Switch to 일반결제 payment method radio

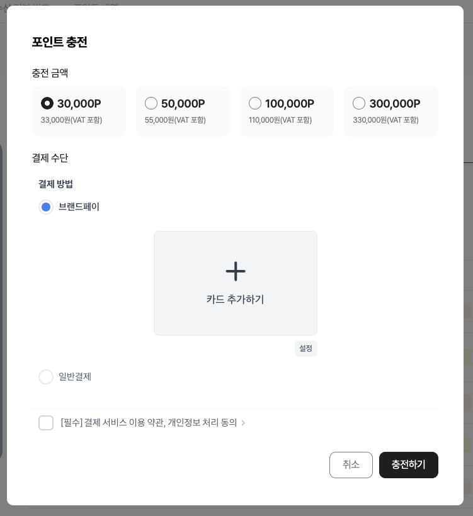(x=46, y=377)
